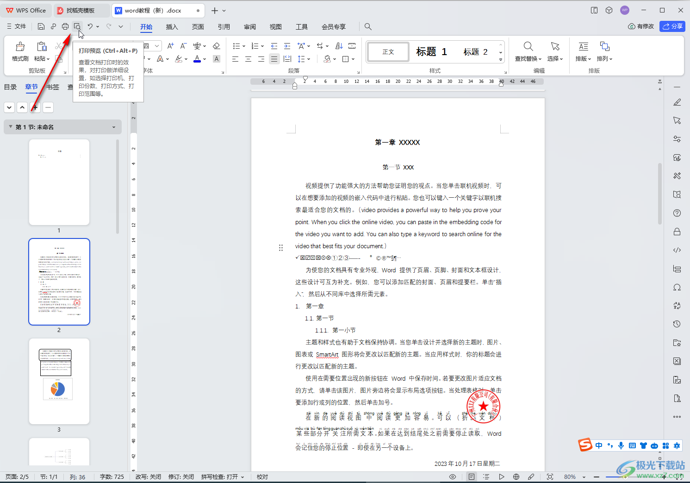
Task: Toggle center alignment button
Action: click(x=248, y=59)
